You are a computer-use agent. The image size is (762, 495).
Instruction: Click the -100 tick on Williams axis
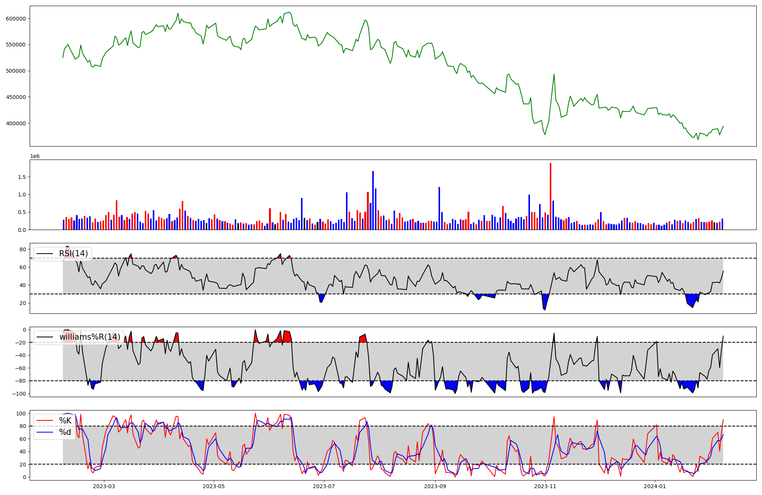(x=19, y=394)
